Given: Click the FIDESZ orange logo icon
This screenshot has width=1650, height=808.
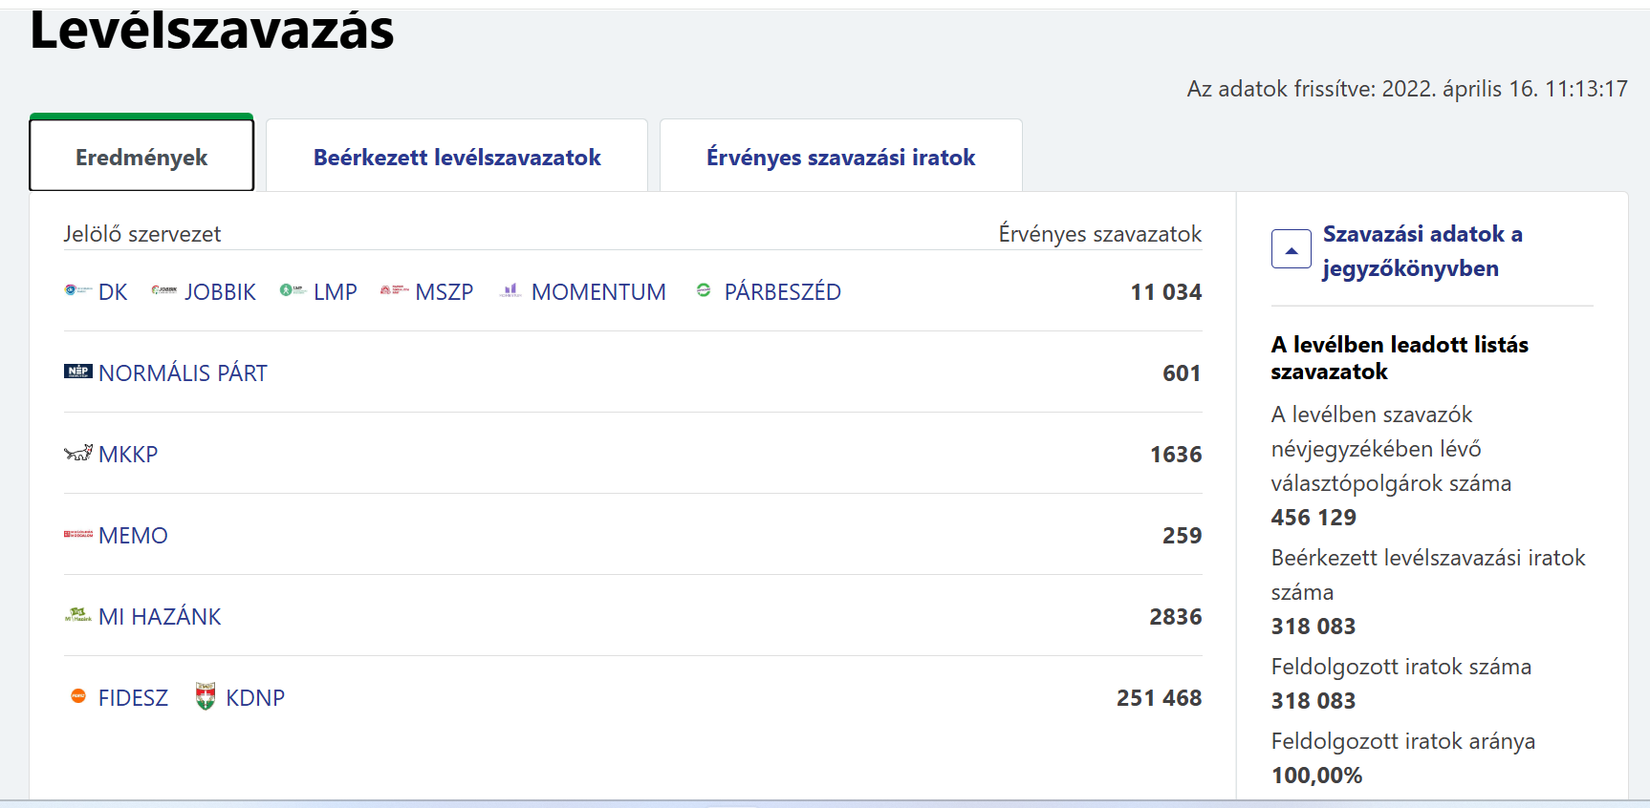Looking at the screenshot, I should (78, 696).
